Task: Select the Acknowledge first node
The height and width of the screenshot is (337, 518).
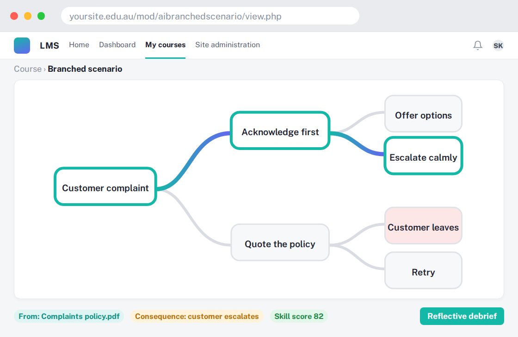Action: [x=280, y=130]
